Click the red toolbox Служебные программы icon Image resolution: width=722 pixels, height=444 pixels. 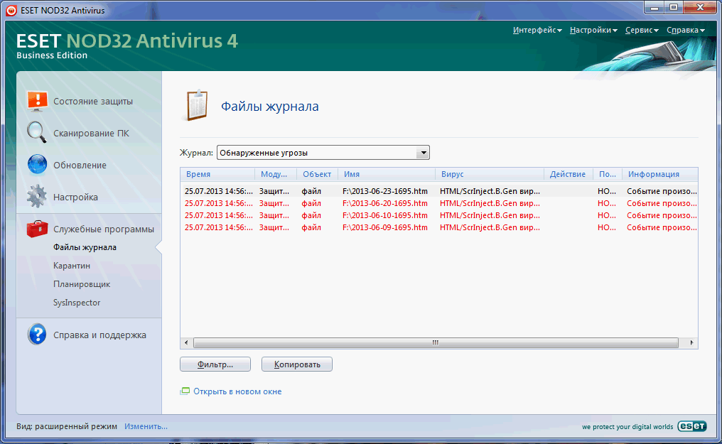tap(37, 229)
